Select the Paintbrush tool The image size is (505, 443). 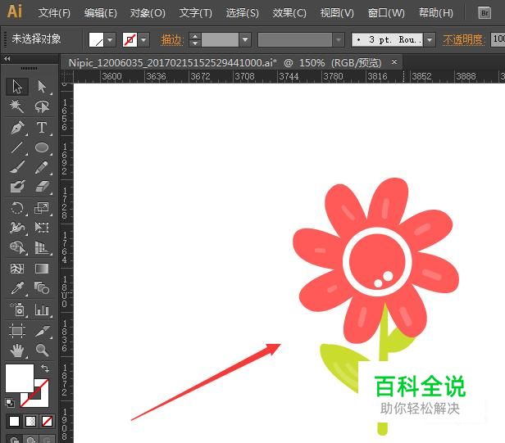click(17, 167)
